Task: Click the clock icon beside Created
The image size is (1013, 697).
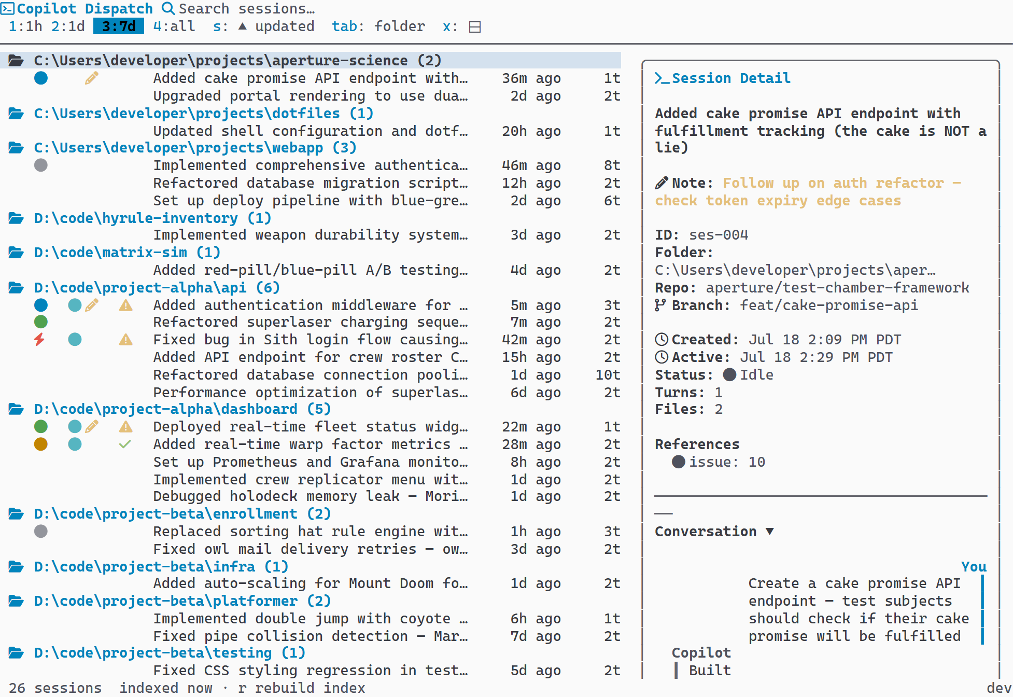Action: (x=662, y=340)
